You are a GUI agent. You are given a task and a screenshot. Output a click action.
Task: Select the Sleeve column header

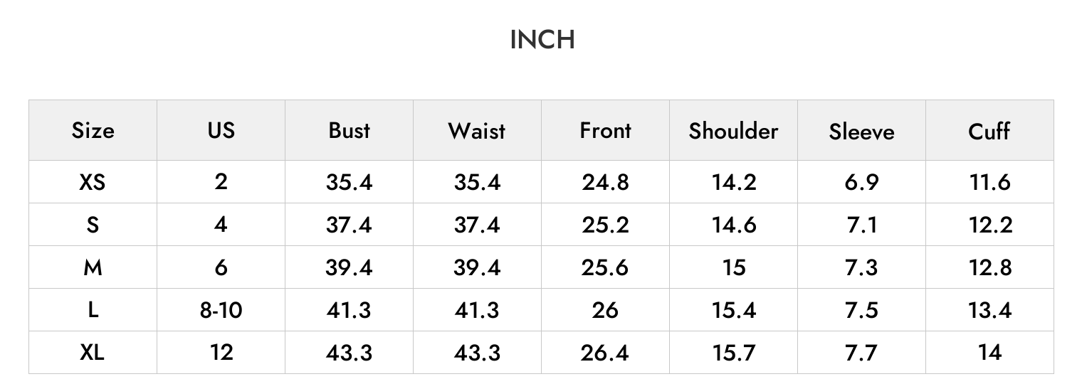[861, 132]
